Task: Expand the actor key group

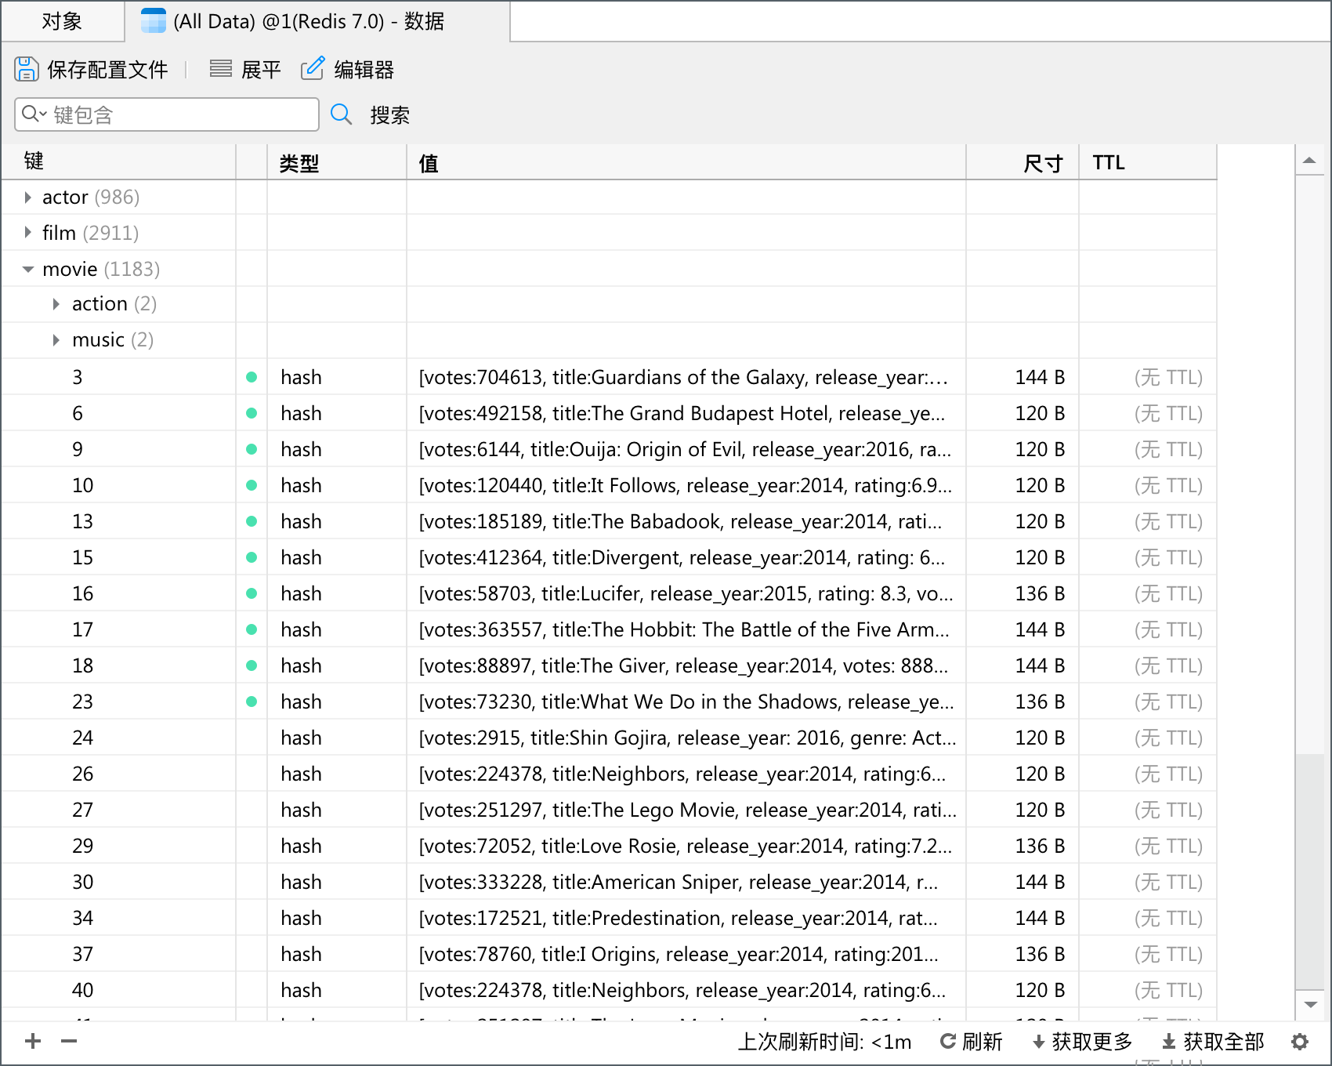Action: [28, 198]
